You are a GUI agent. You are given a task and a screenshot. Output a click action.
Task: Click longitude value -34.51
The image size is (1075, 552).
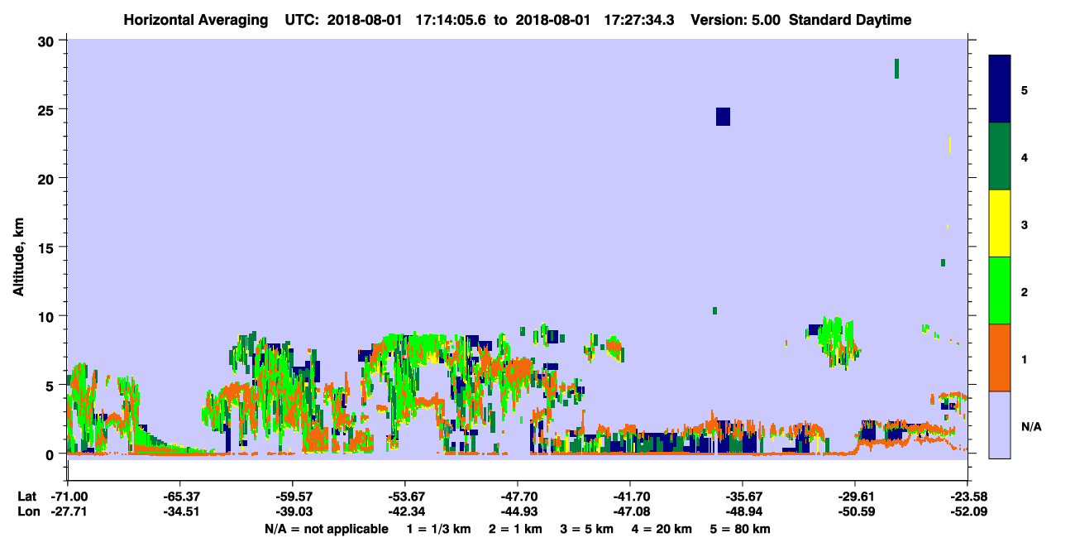tap(180, 512)
